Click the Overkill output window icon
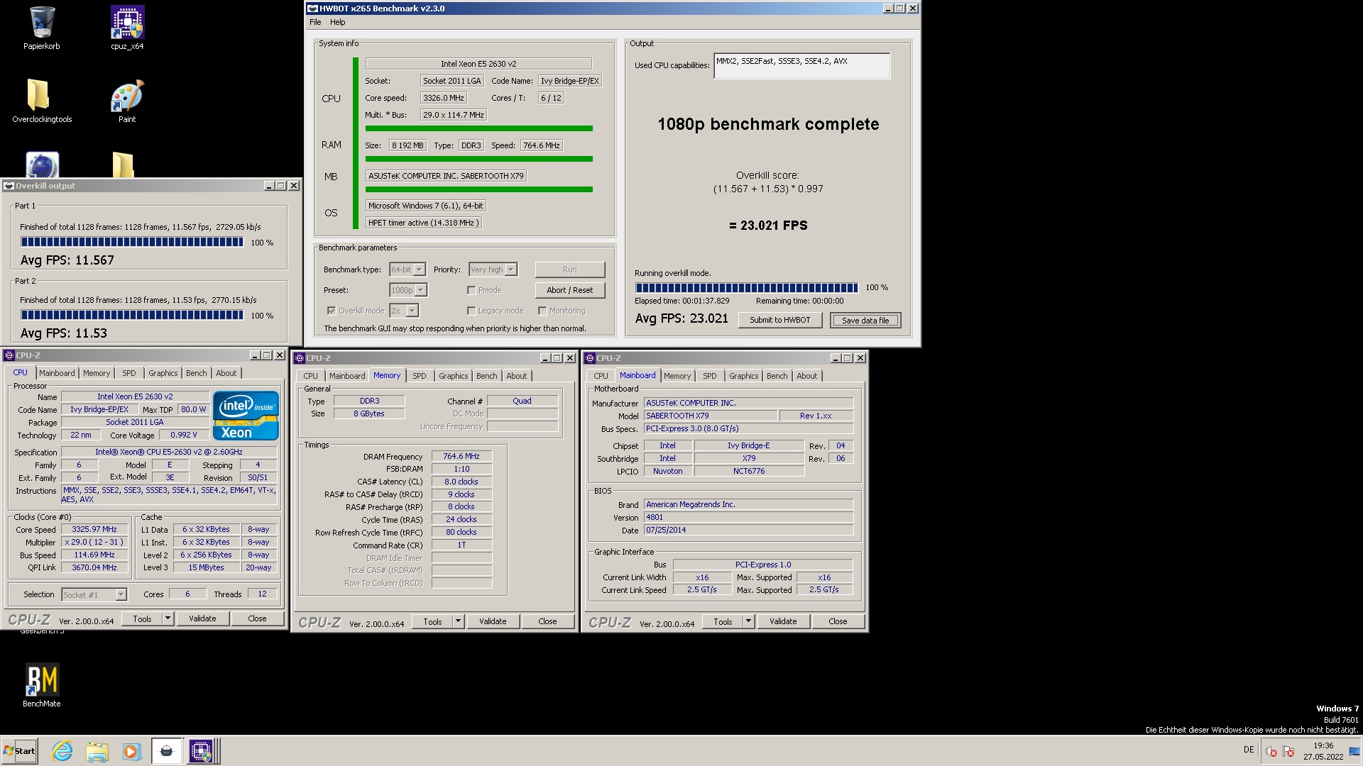Viewport: 1363px width, 766px height. pyautogui.click(x=9, y=186)
